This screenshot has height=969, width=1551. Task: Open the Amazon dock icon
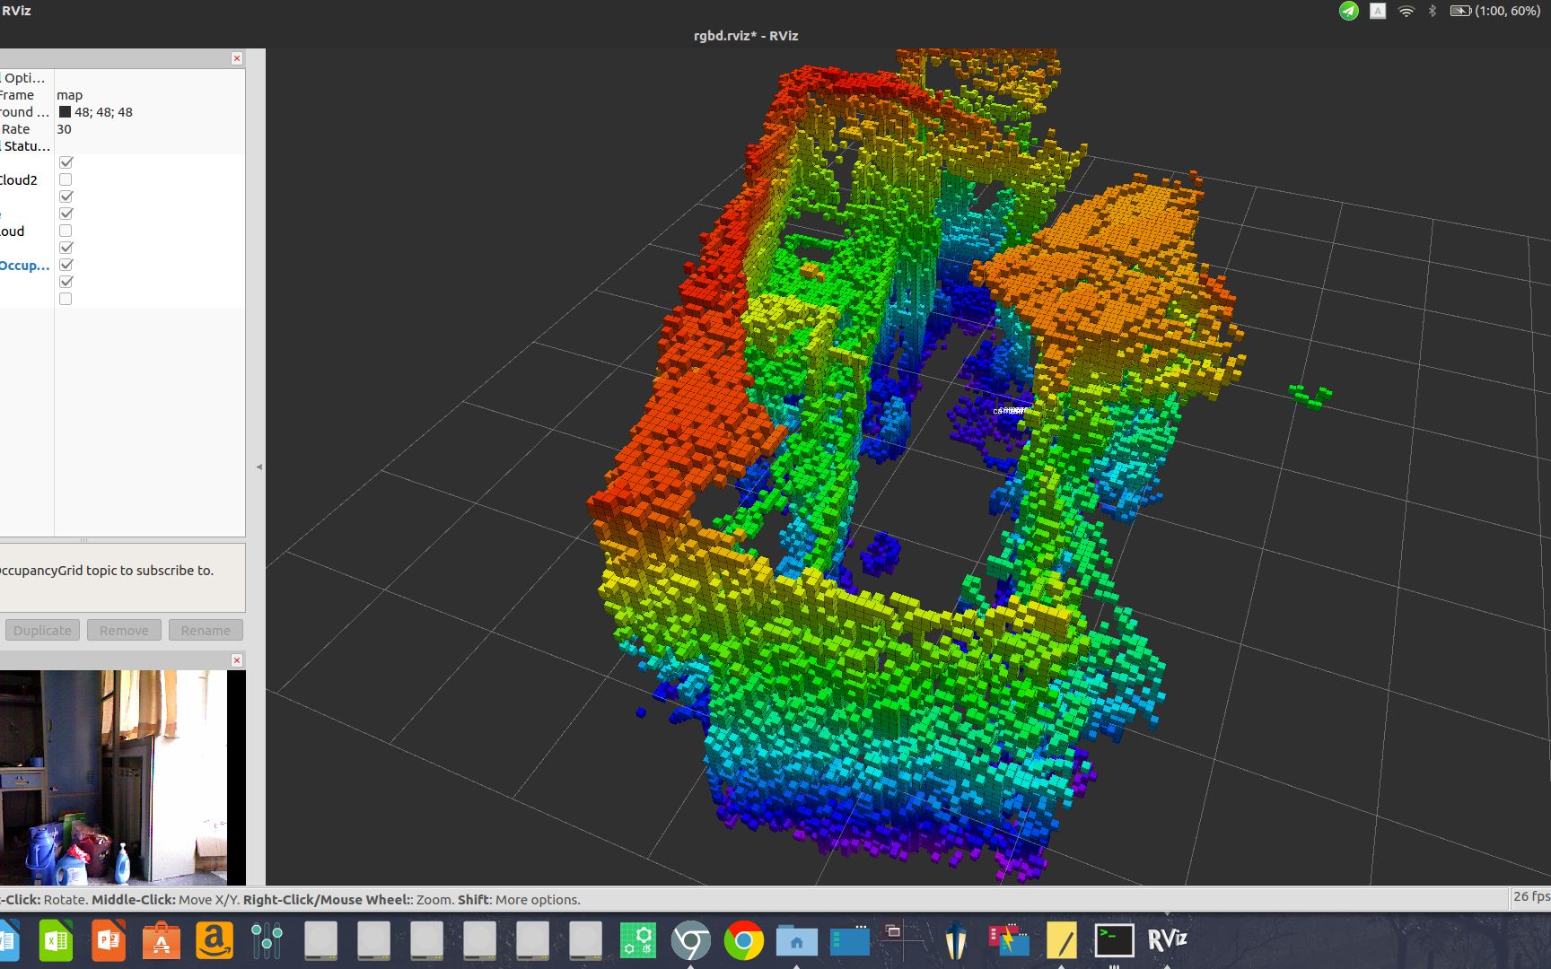point(215,940)
